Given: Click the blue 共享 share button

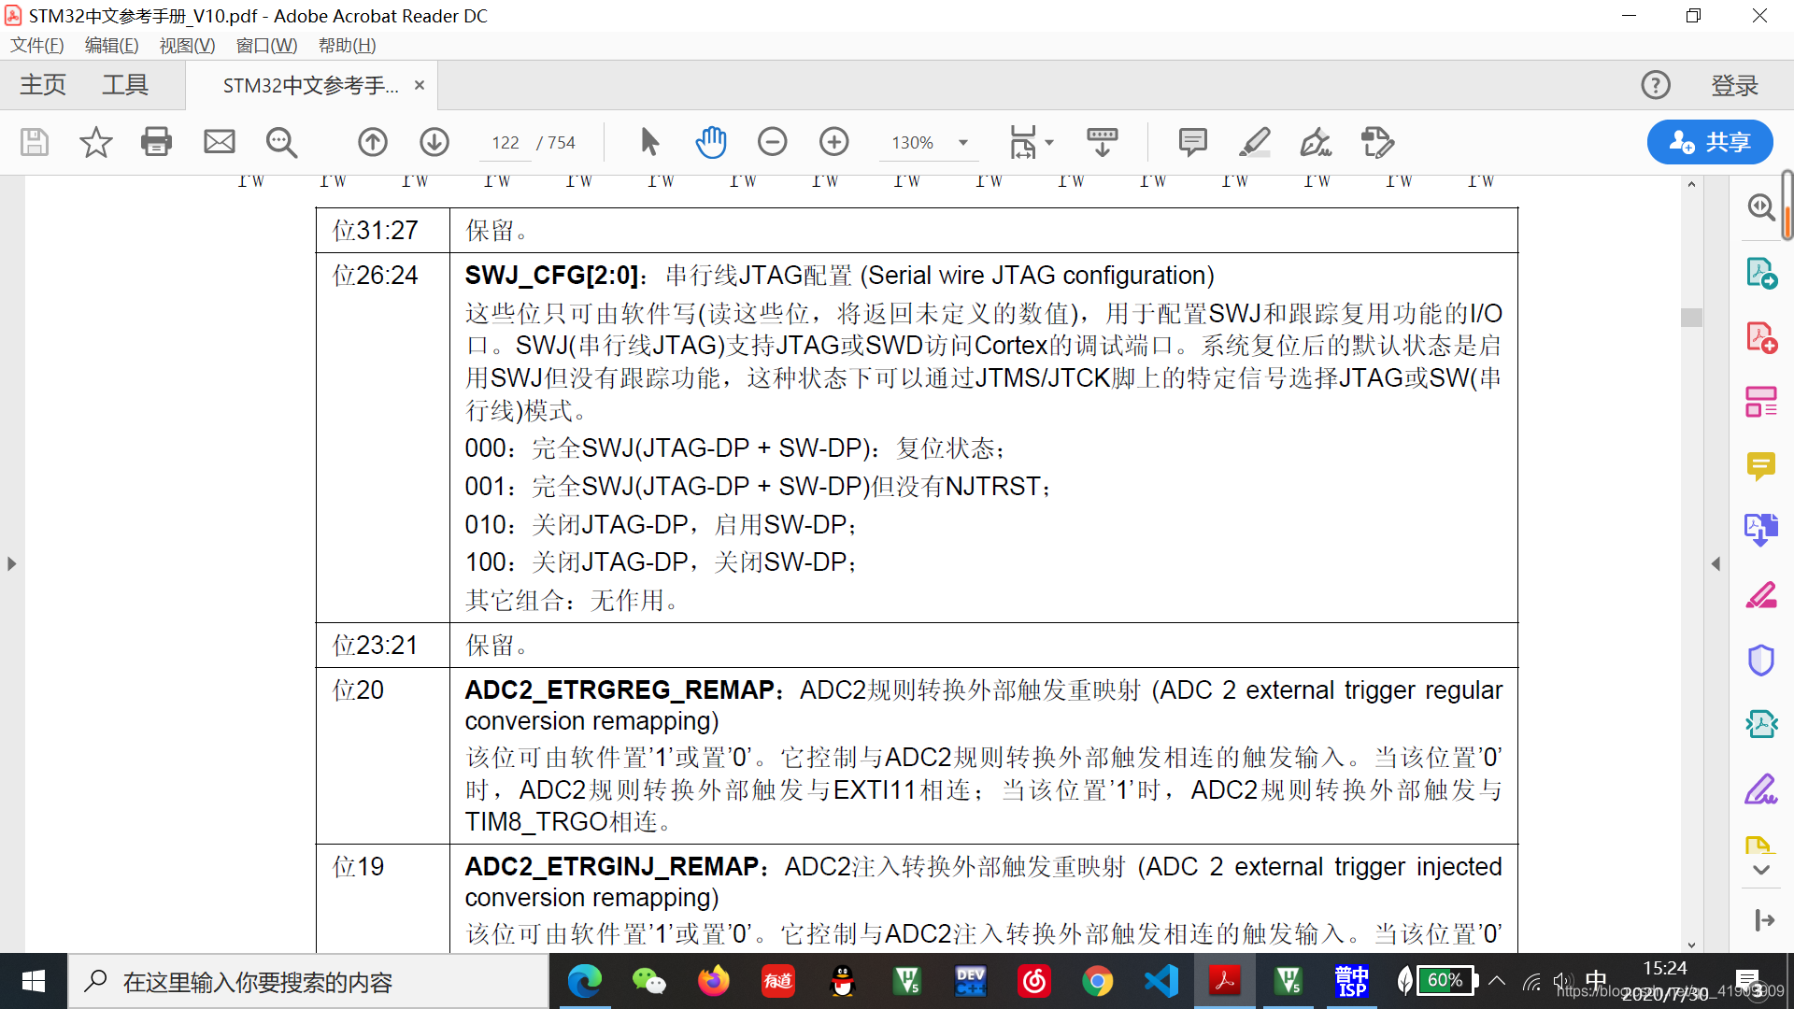Looking at the screenshot, I should click(1710, 142).
